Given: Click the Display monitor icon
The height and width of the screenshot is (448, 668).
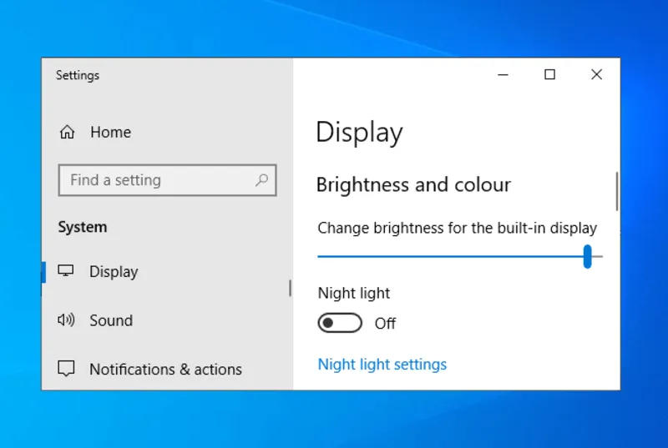Looking at the screenshot, I should point(66,271).
